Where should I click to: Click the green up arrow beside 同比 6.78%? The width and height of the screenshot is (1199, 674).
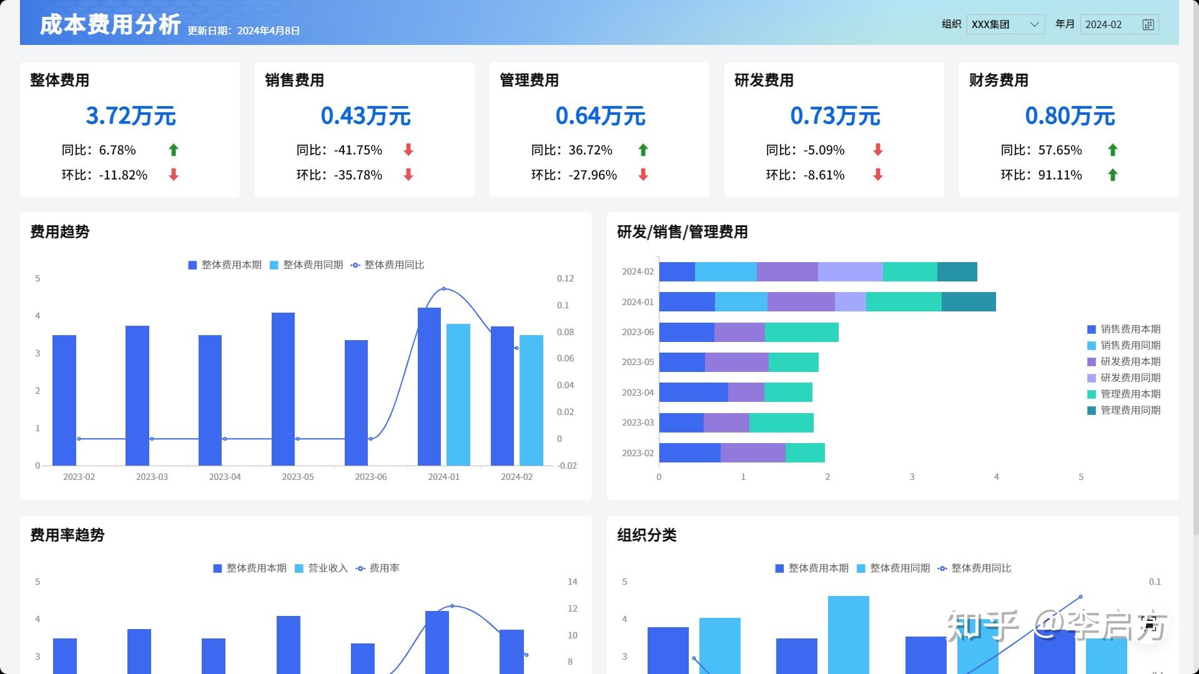click(174, 150)
